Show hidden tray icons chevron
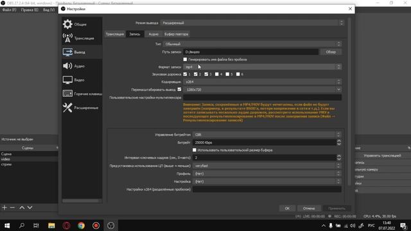 (x=324, y=226)
